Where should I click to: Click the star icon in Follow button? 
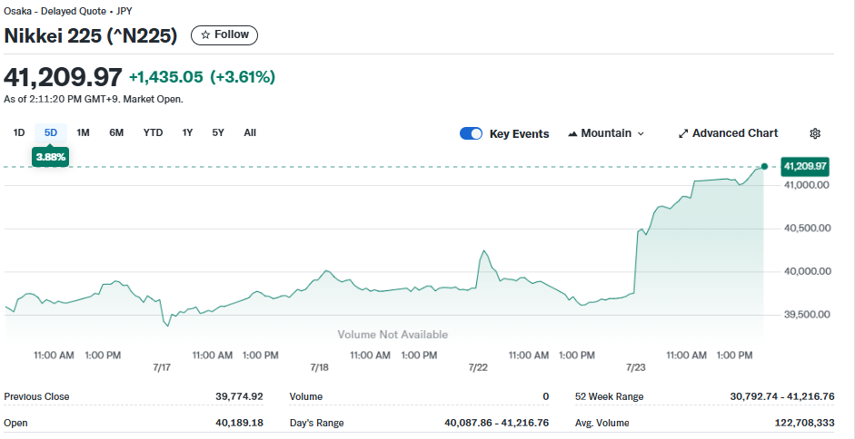[205, 34]
